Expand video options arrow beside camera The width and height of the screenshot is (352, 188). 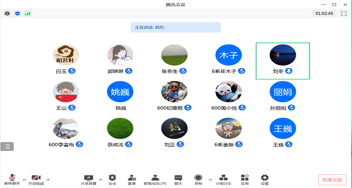(x=48, y=180)
